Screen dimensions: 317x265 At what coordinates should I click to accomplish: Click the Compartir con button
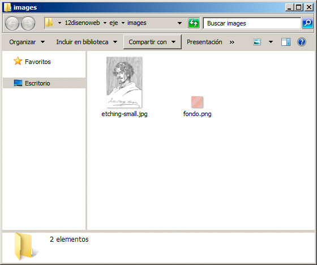click(x=152, y=42)
